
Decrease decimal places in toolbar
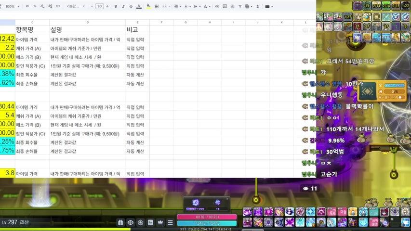pos(42,6)
